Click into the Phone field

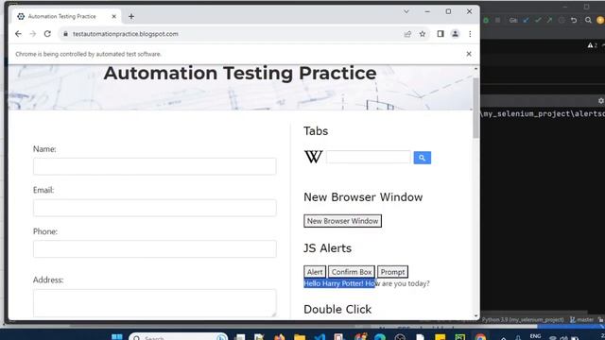point(155,249)
